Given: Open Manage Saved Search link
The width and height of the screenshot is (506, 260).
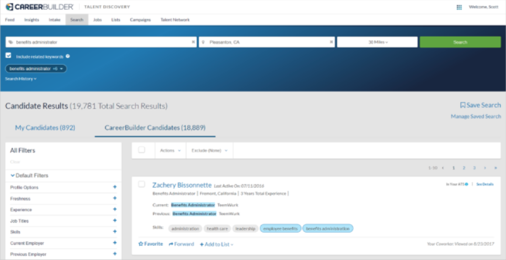Looking at the screenshot, I should pyautogui.click(x=476, y=116).
